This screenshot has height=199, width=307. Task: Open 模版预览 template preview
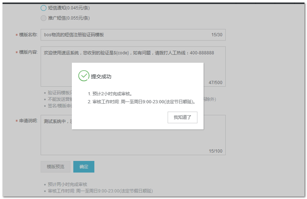56,167
